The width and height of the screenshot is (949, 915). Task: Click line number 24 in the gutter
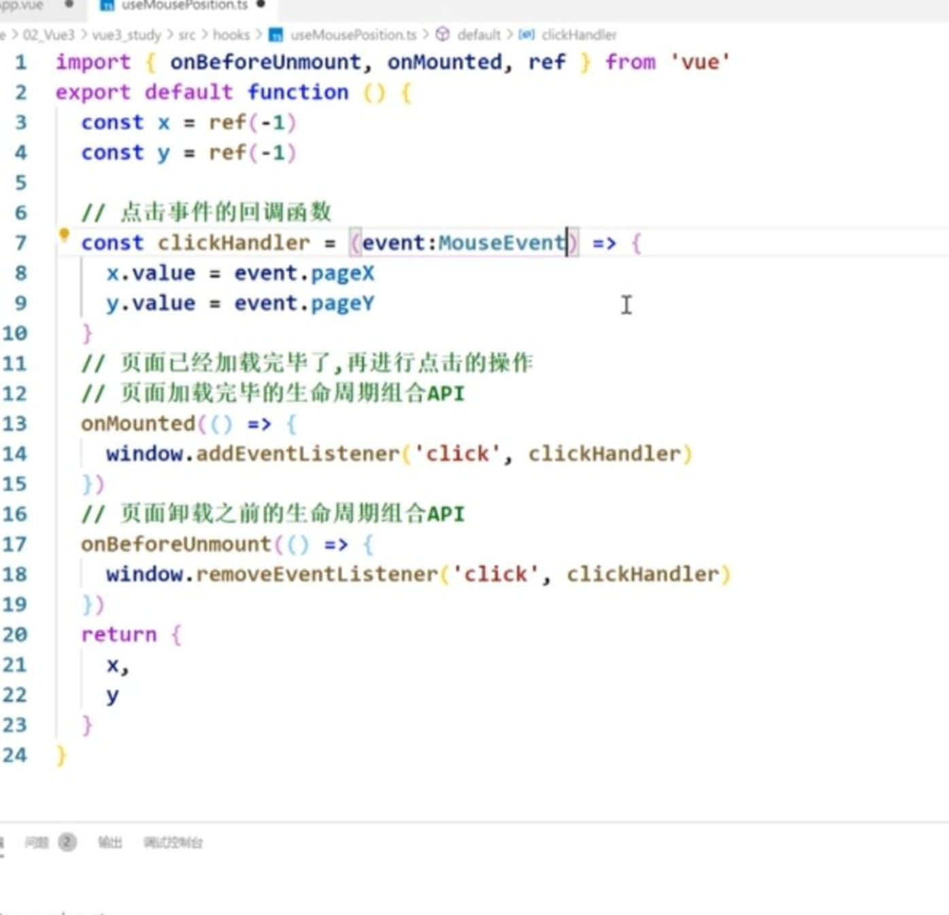click(x=14, y=755)
